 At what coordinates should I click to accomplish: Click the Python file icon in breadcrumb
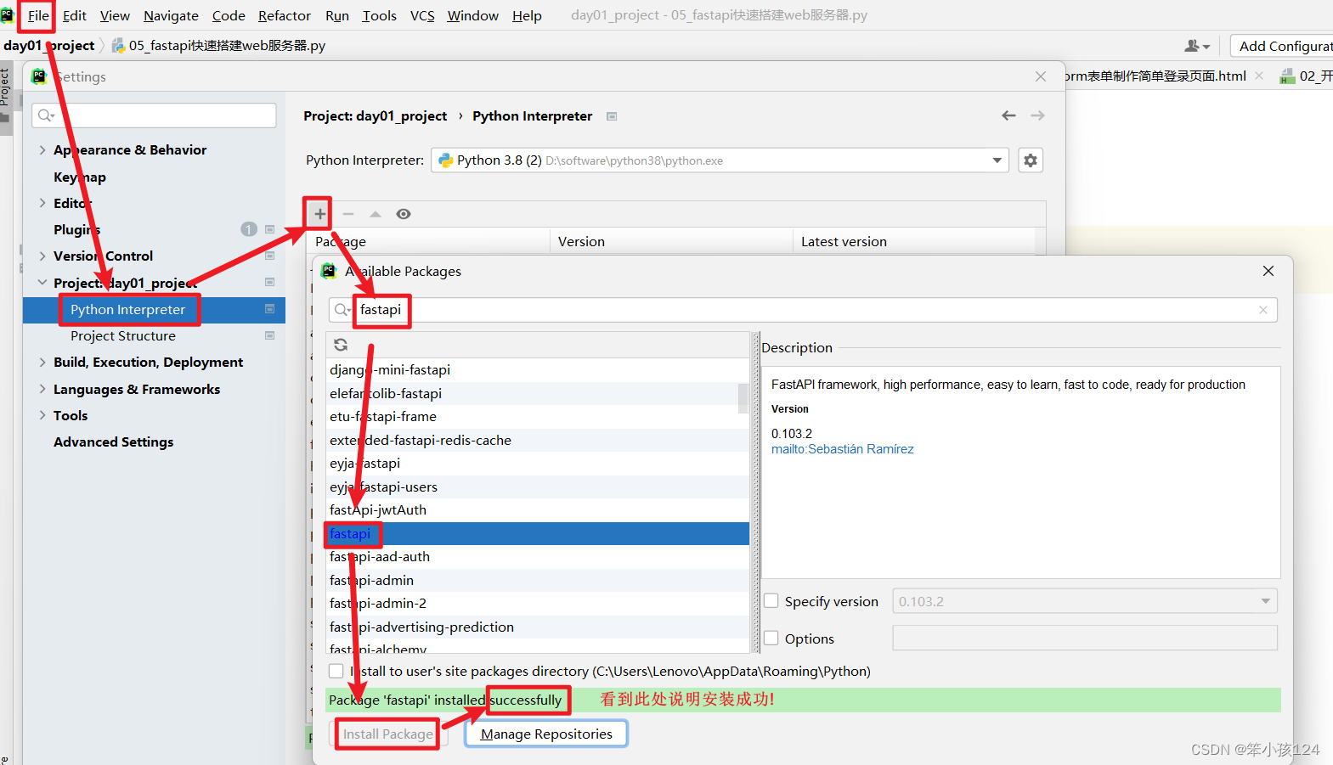pyautogui.click(x=119, y=46)
